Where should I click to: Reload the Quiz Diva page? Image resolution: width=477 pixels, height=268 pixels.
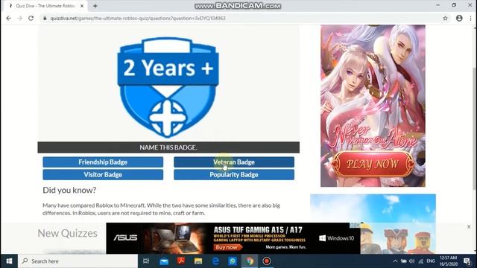coord(31,18)
